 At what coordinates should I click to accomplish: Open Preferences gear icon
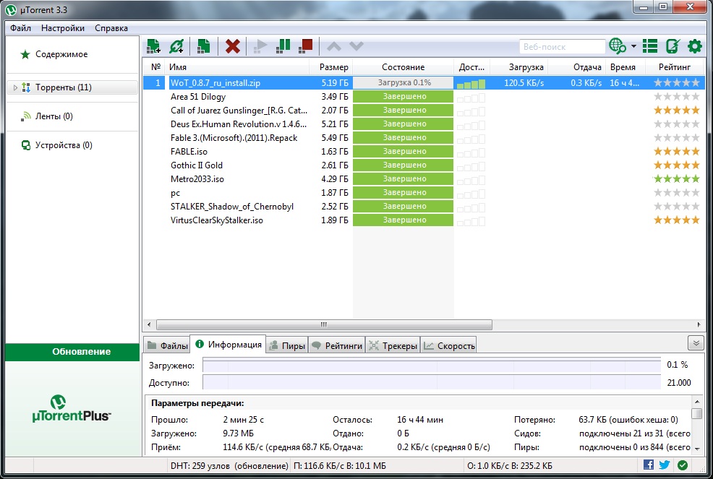(695, 46)
